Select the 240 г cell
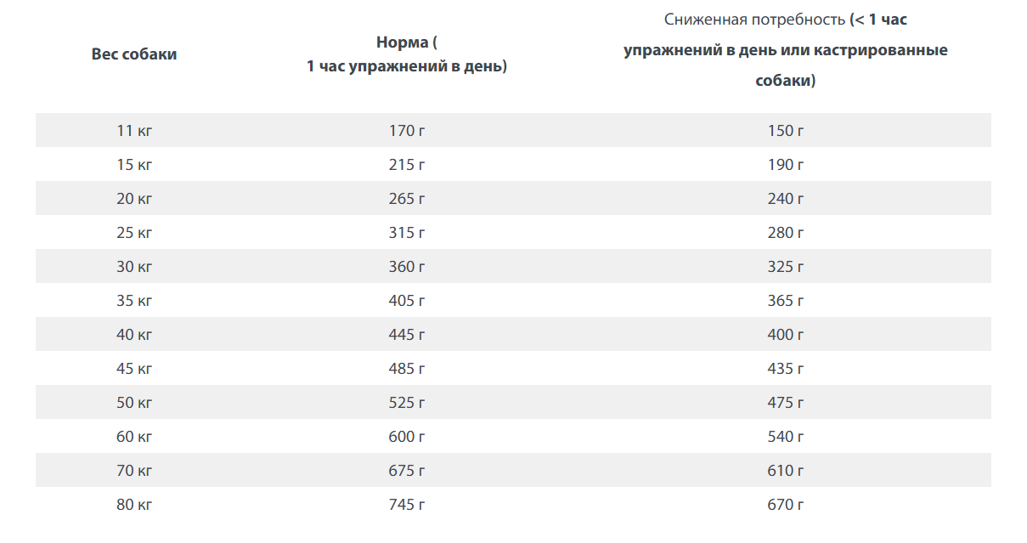 tap(785, 199)
